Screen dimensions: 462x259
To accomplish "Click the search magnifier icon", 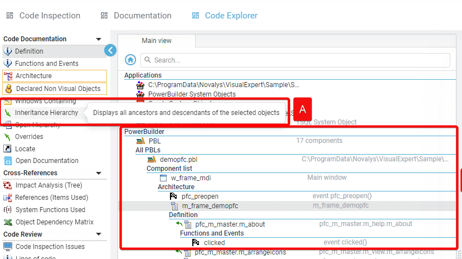I will point(148,60).
